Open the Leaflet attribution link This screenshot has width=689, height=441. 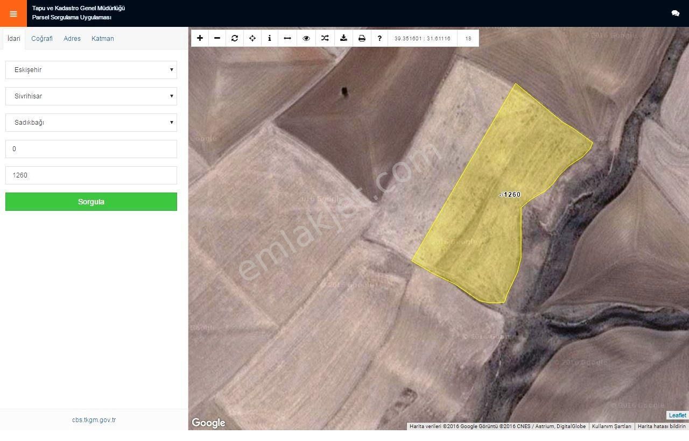(x=678, y=415)
